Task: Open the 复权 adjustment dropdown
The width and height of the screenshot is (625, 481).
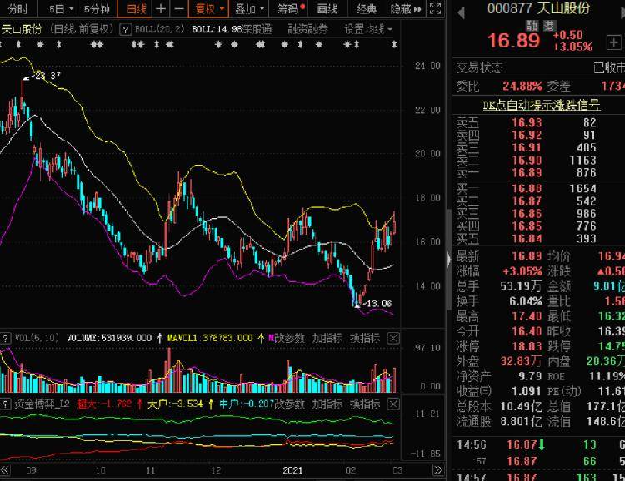Action: [207, 9]
